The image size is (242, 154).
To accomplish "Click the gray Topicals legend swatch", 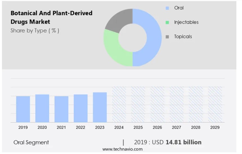I will click(167, 37).
